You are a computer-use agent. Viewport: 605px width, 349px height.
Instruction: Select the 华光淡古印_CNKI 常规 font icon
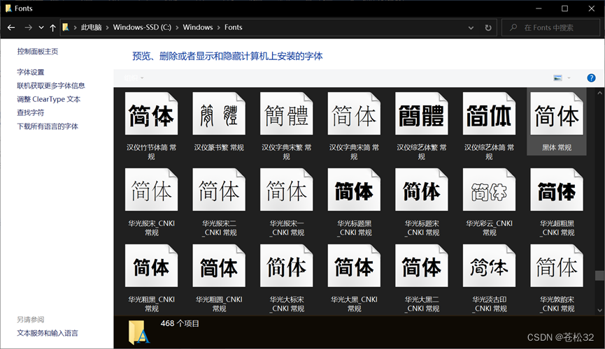[x=489, y=265]
